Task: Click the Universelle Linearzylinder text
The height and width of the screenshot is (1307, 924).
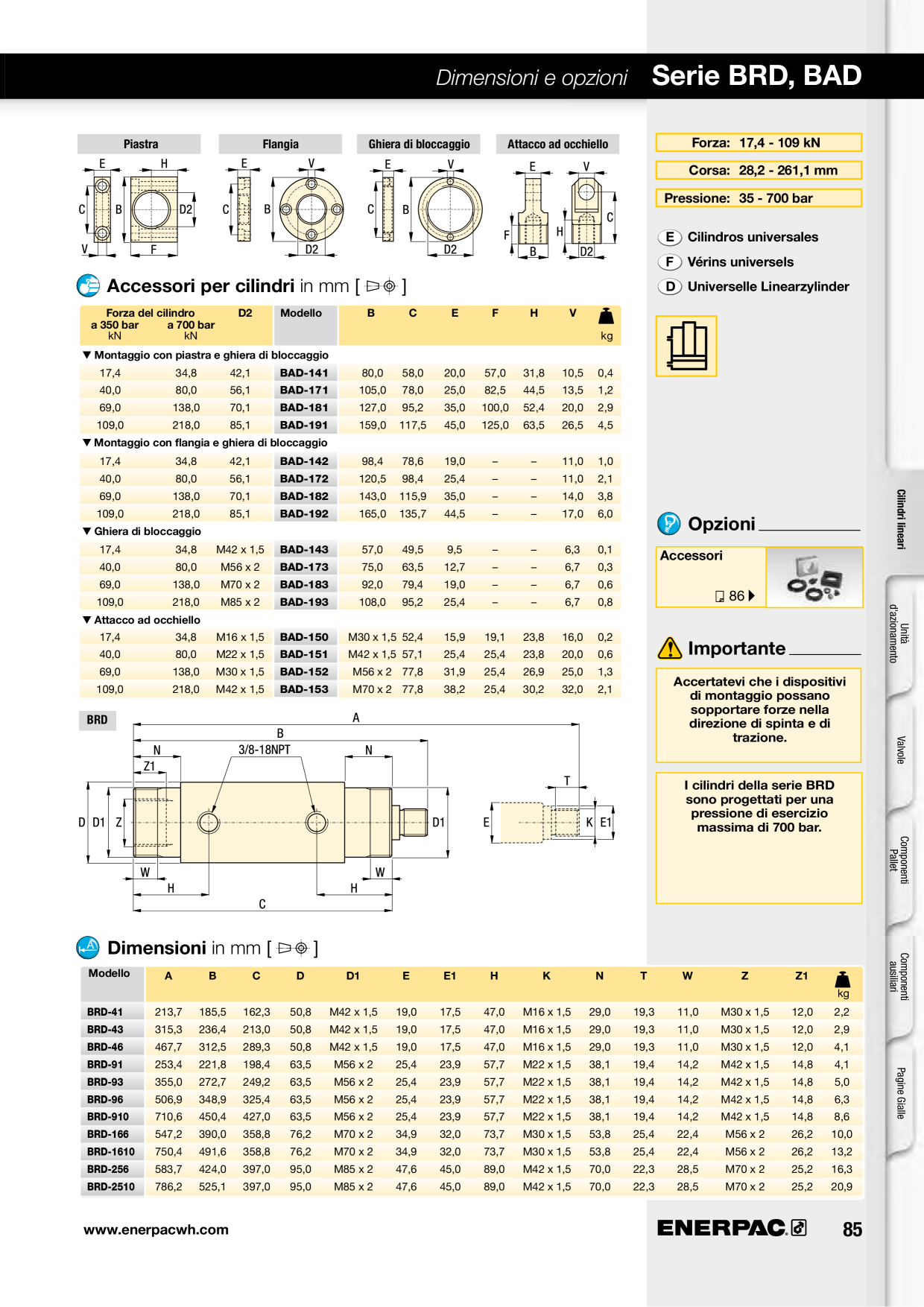Action: [x=768, y=286]
